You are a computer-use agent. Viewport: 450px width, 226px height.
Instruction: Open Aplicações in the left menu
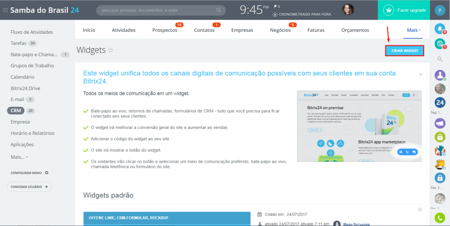click(x=22, y=145)
